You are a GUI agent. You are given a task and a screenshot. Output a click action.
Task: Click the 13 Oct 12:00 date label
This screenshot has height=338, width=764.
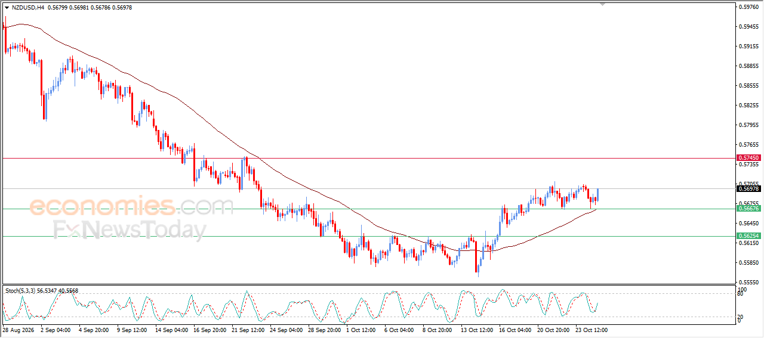[477, 330]
